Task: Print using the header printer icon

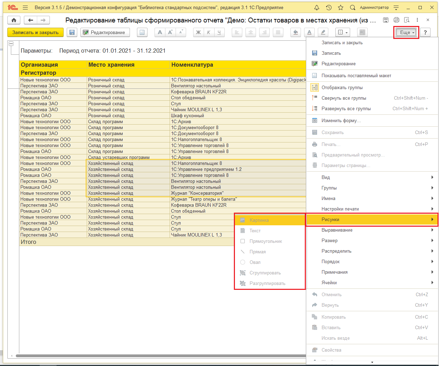Action: (x=396, y=20)
